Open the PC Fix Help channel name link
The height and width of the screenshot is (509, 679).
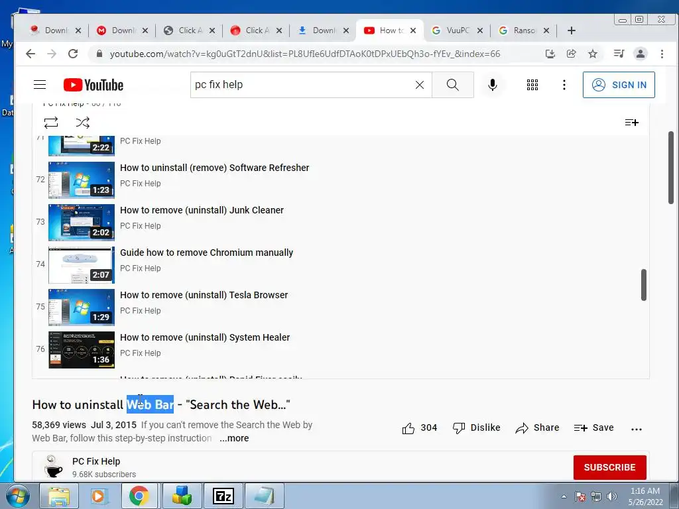click(x=96, y=461)
